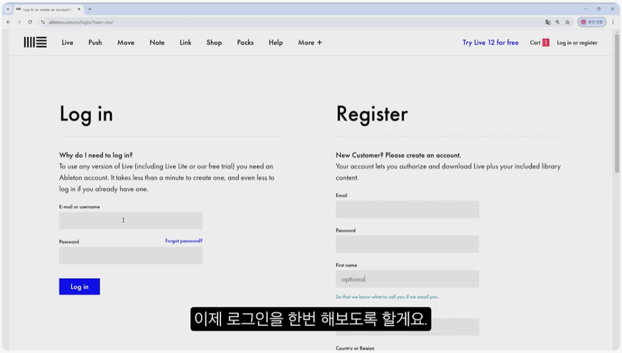Click the Register Email input field

tap(407, 210)
